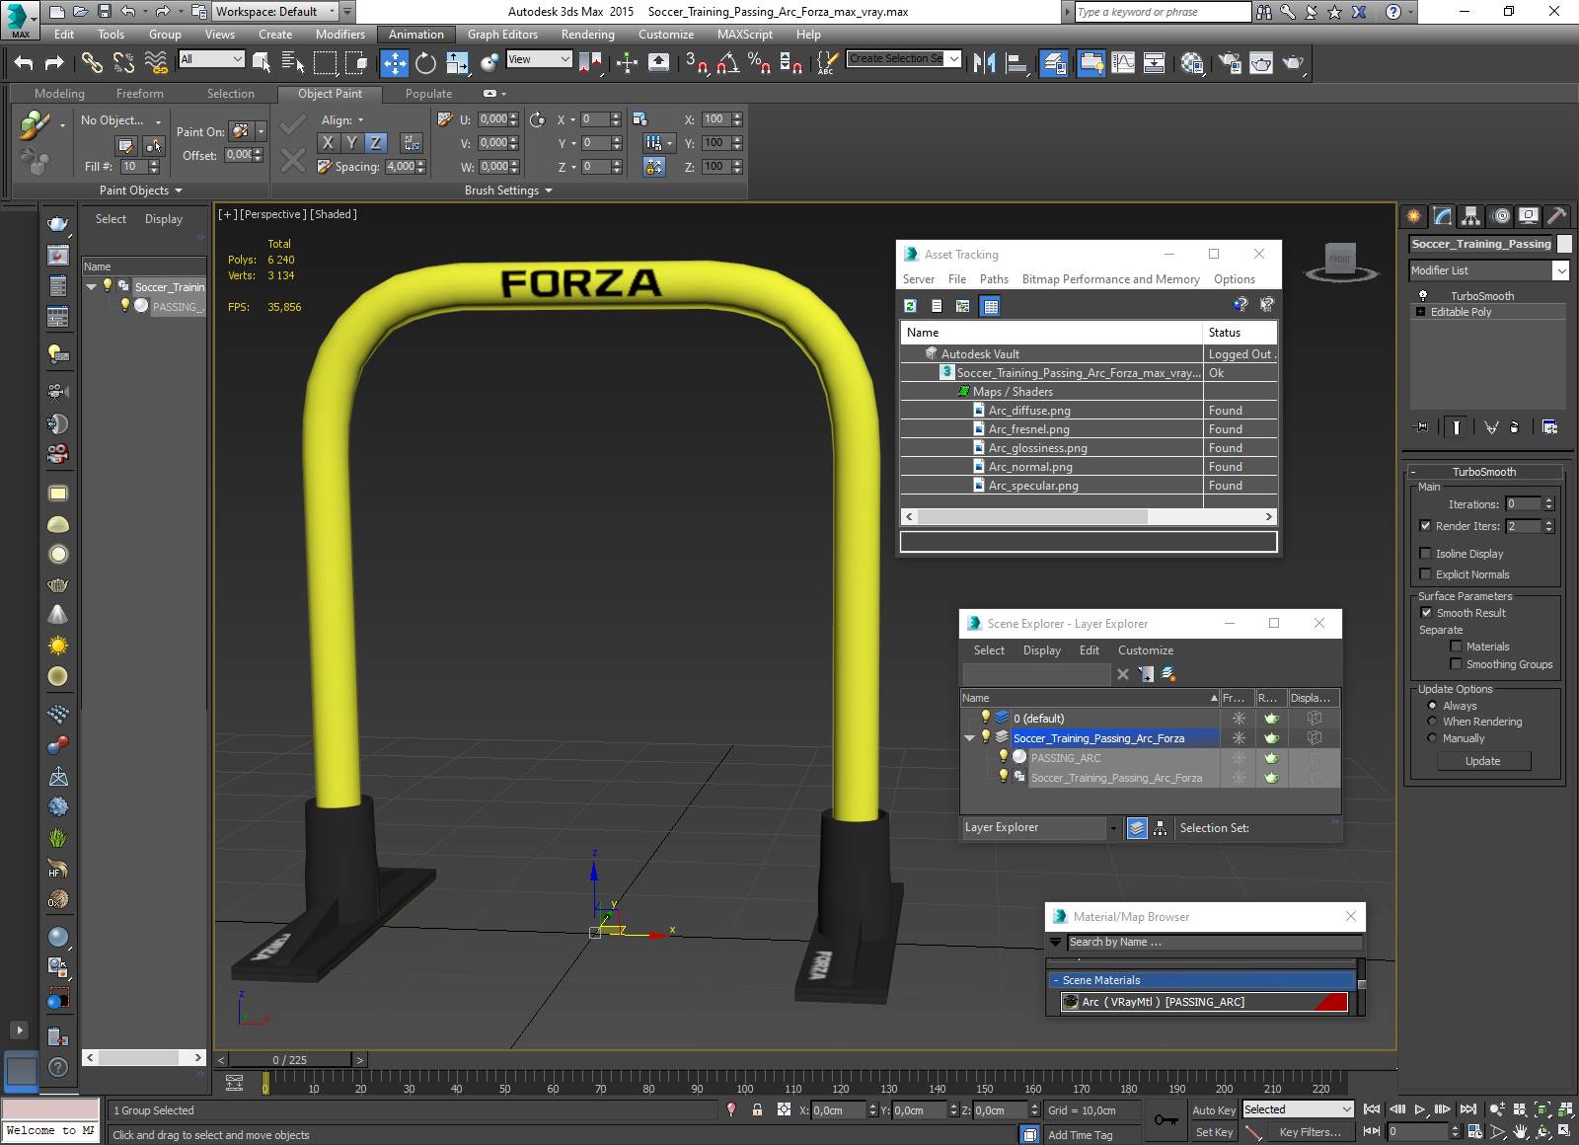1579x1145 pixels.
Task: Click the Update button in TurboSmooth
Action: (1482, 761)
